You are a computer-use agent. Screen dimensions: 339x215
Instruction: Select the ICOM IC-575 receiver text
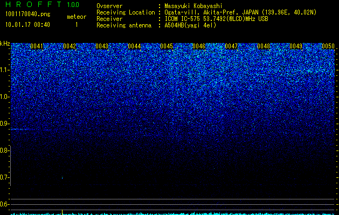[216, 19]
